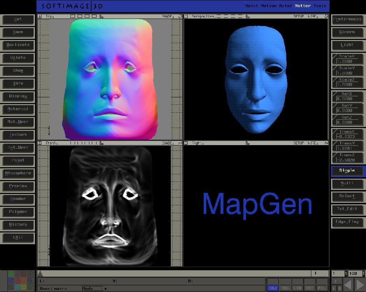Open Top view name dropdown
This screenshot has height=292, width=366.
(x=50, y=16)
